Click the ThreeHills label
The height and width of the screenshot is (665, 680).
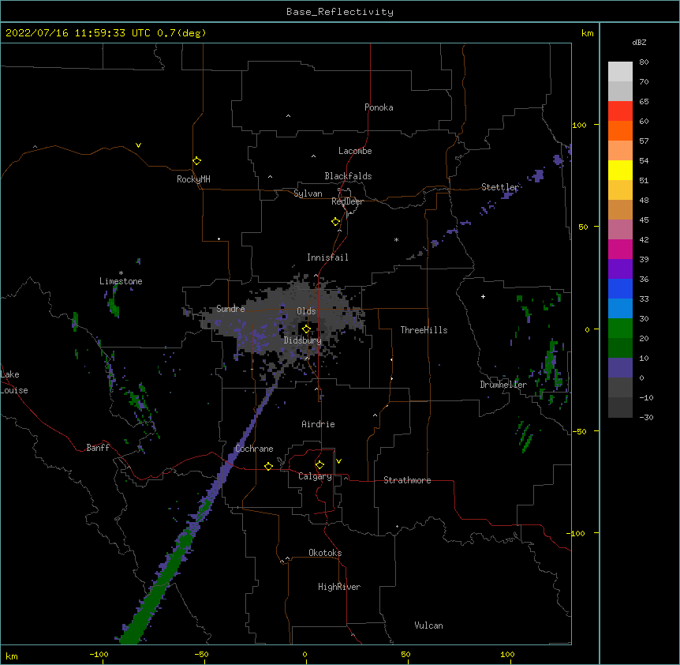[x=424, y=330]
